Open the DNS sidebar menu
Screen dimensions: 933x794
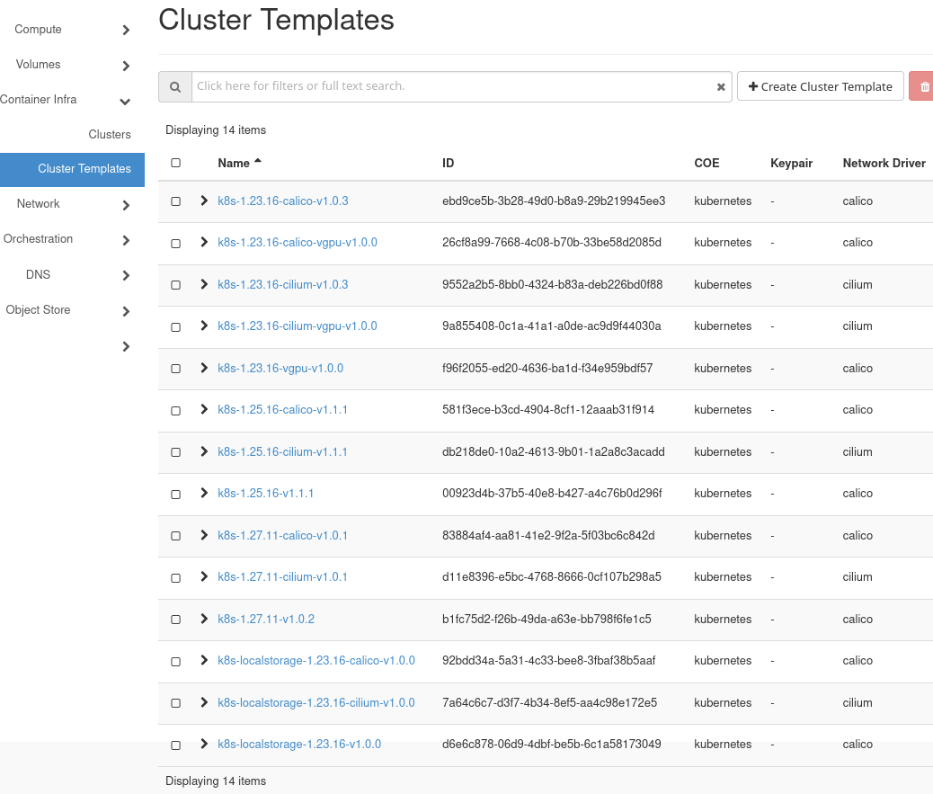click(x=72, y=274)
